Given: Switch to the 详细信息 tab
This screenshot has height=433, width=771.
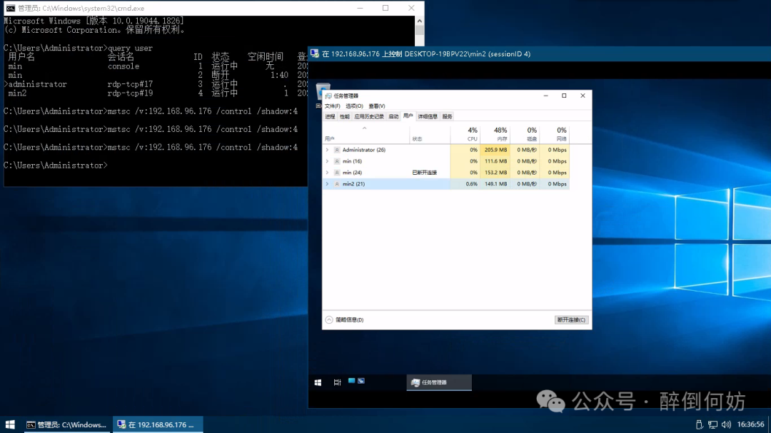Looking at the screenshot, I should pyautogui.click(x=428, y=116).
